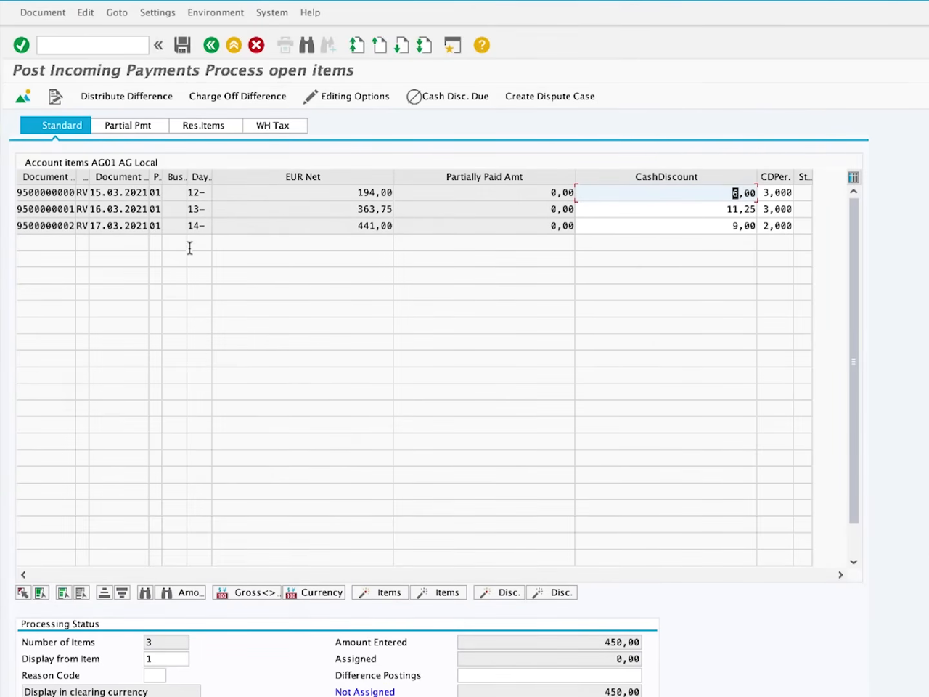Viewport: 929px width, 697px height.
Task: Switch to the Standard tab
Action: point(56,126)
